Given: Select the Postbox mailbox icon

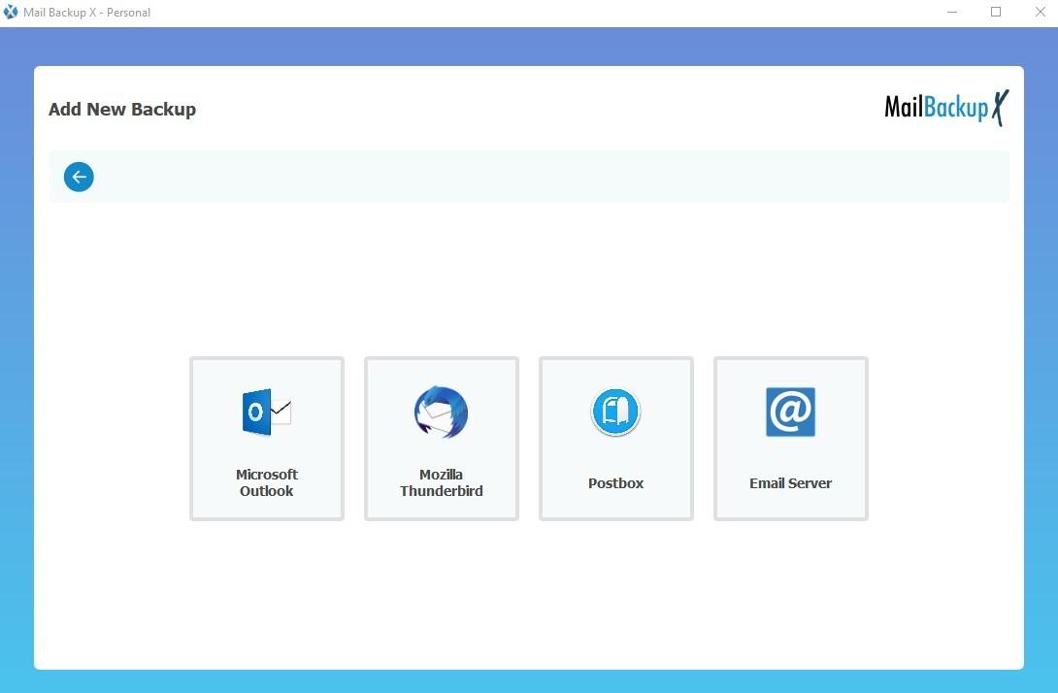Looking at the screenshot, I should 615,412.
